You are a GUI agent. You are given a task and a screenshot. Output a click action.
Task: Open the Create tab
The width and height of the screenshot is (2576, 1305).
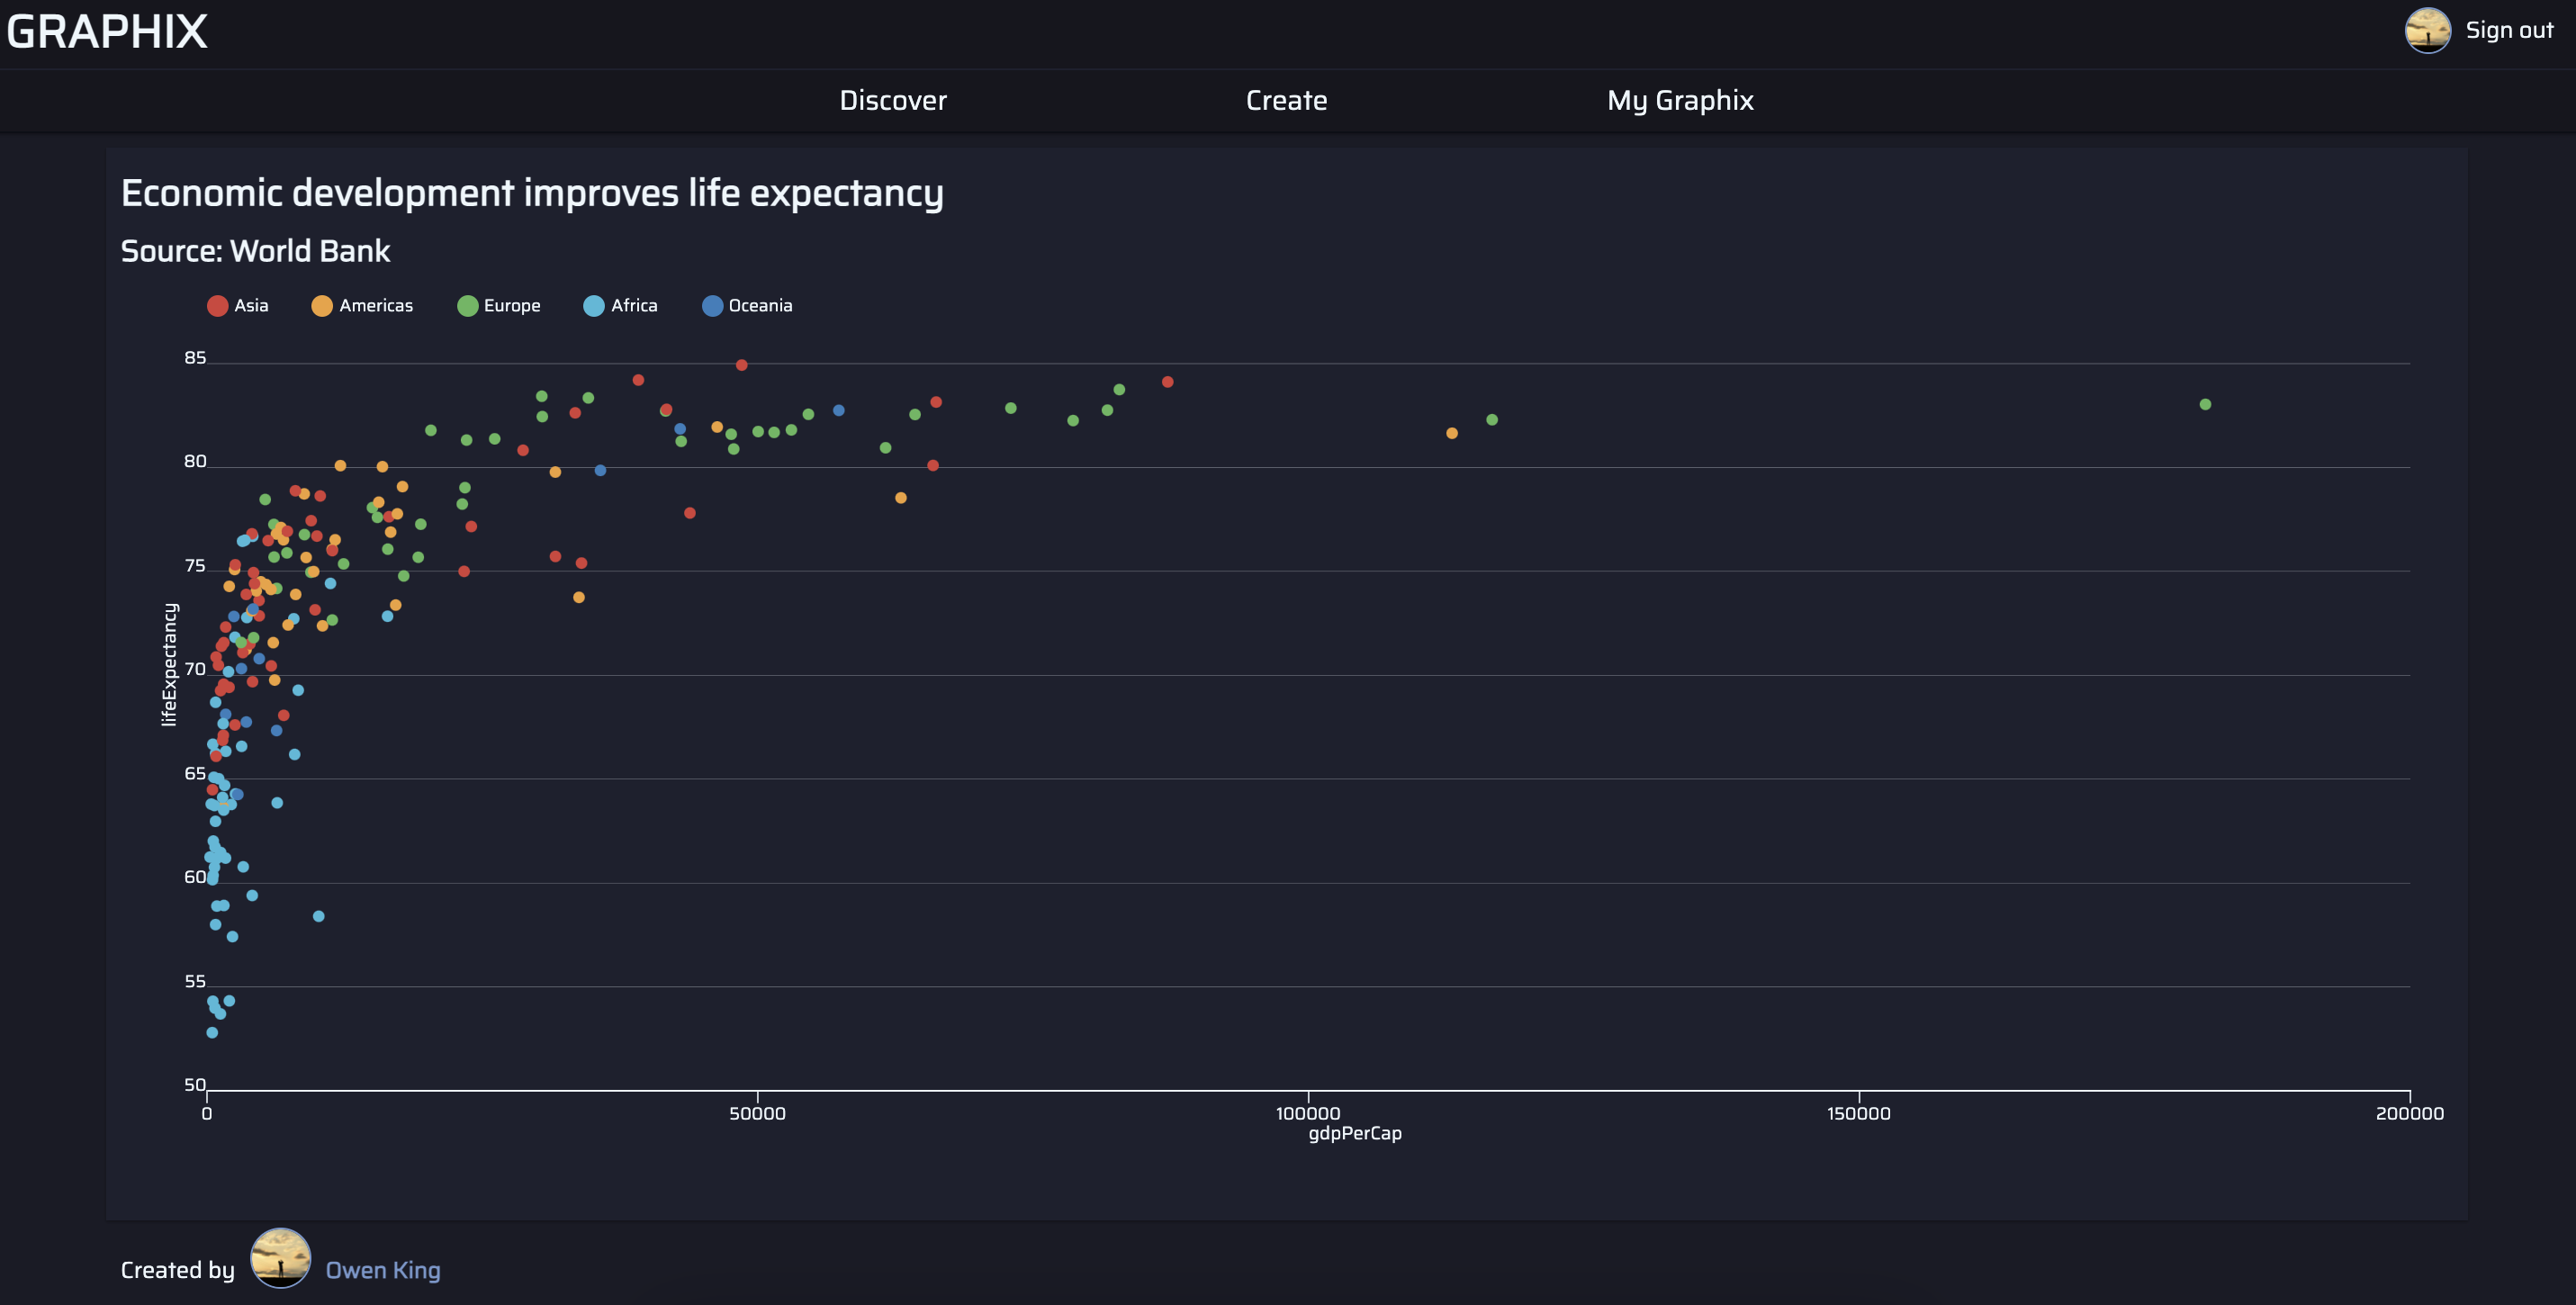[x=1286, y=100]
